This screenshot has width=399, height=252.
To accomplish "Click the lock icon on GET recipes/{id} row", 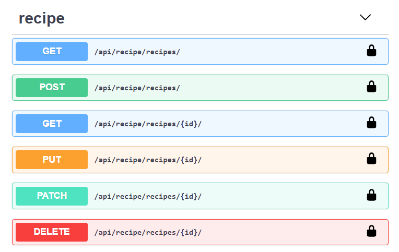I will coord(371,122).
